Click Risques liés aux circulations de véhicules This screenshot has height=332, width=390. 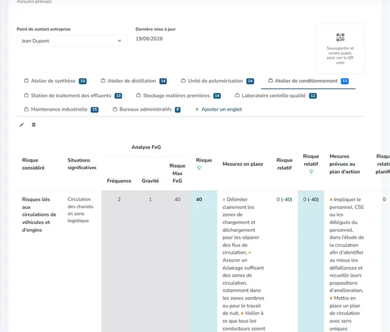point(39,214)
